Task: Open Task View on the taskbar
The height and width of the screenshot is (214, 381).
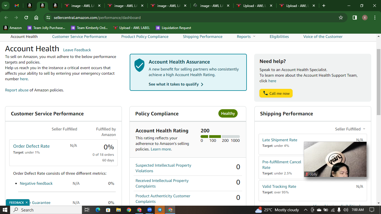Action: click(x=87, y=210)
